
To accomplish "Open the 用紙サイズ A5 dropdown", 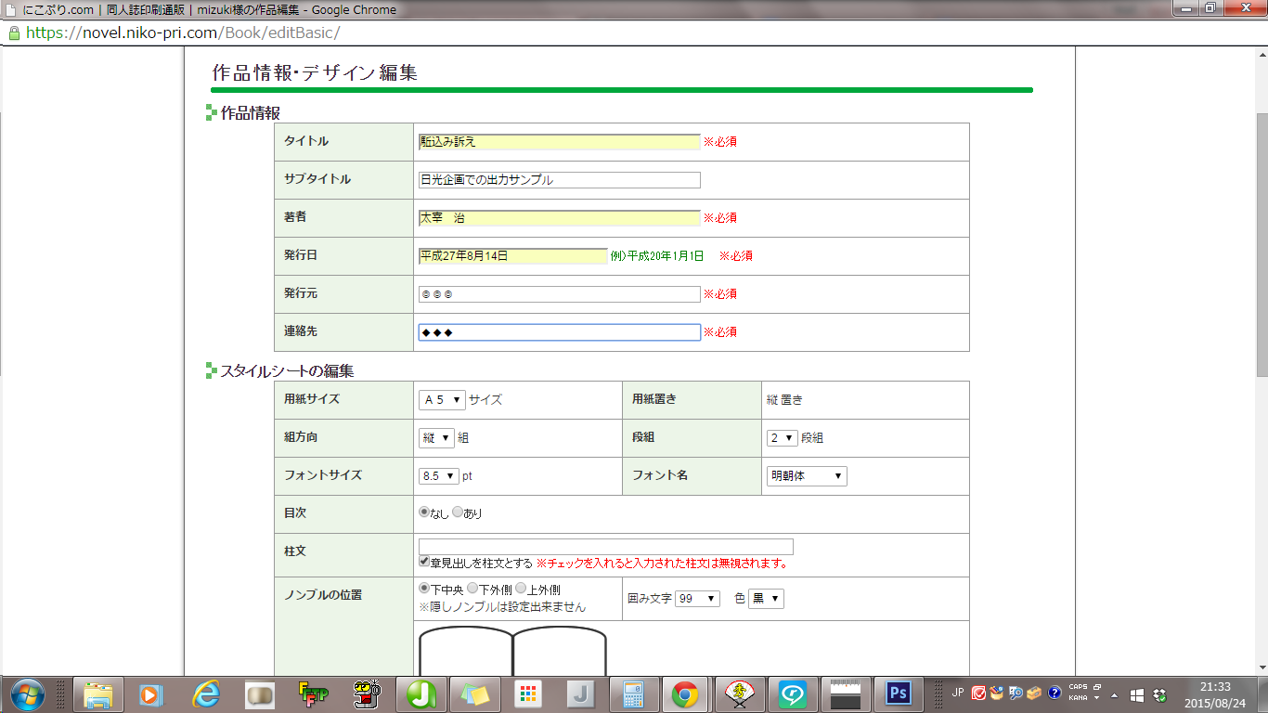I will tap(442, 399).
